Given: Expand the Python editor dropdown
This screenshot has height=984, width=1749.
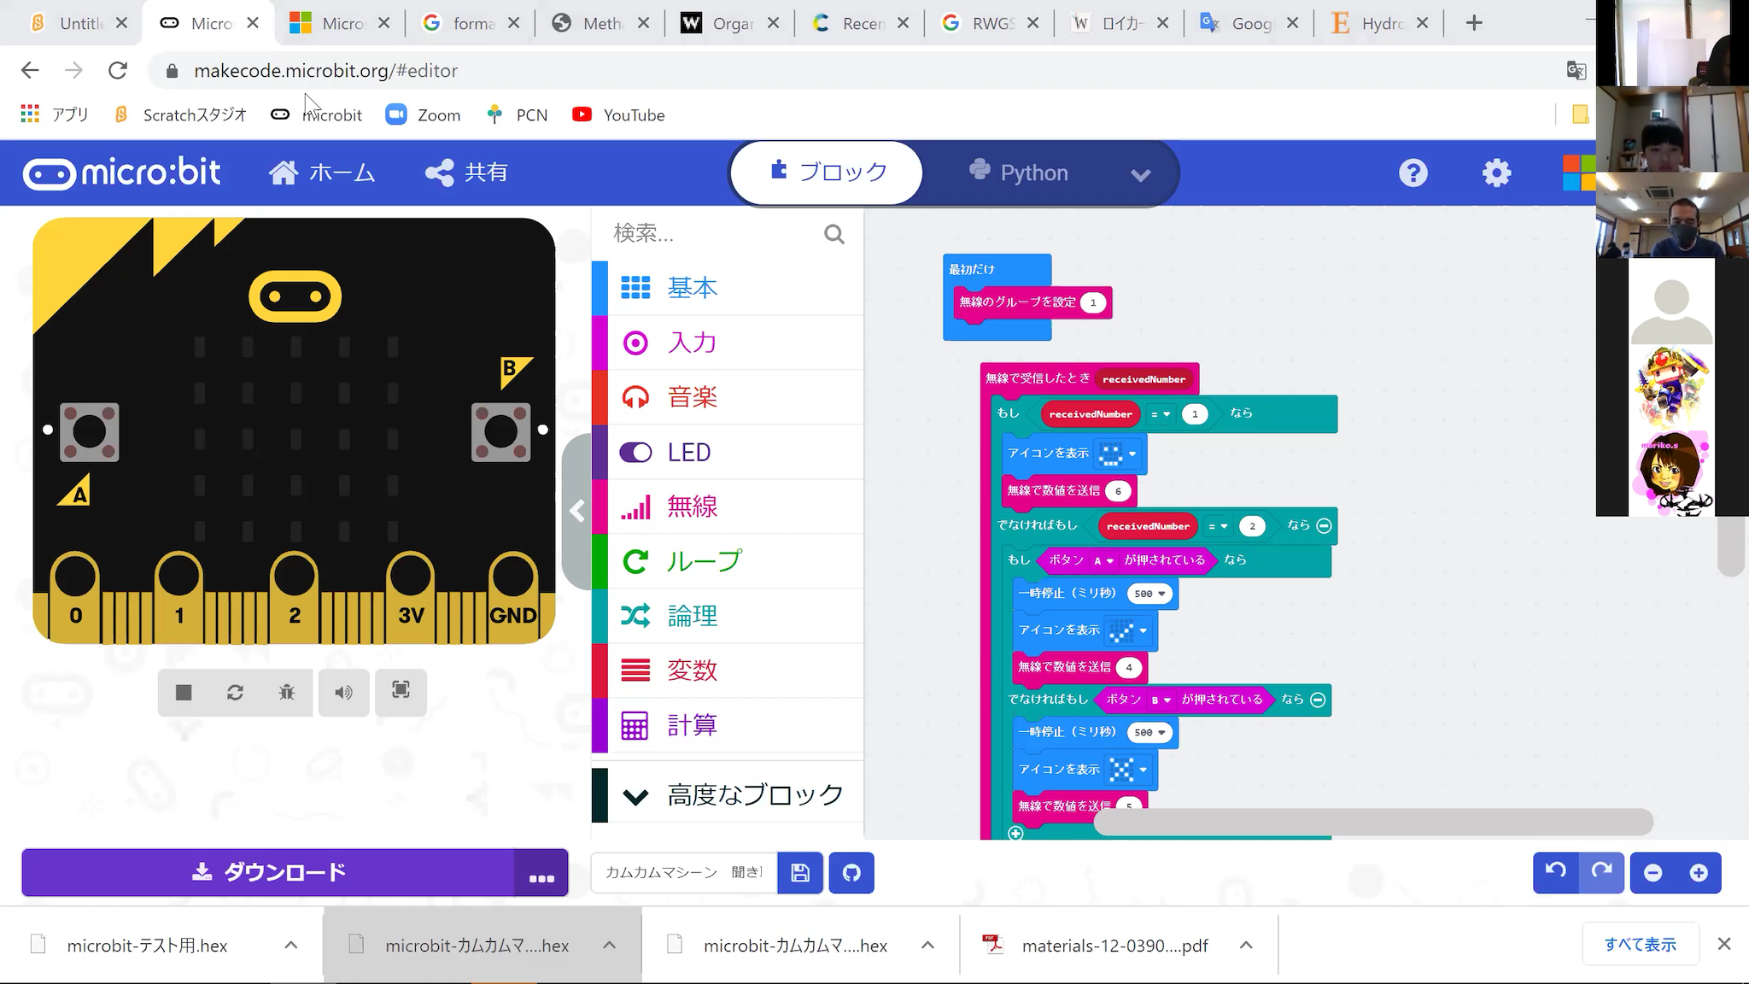Looking at the screenshot, I should click(1140, 173).
